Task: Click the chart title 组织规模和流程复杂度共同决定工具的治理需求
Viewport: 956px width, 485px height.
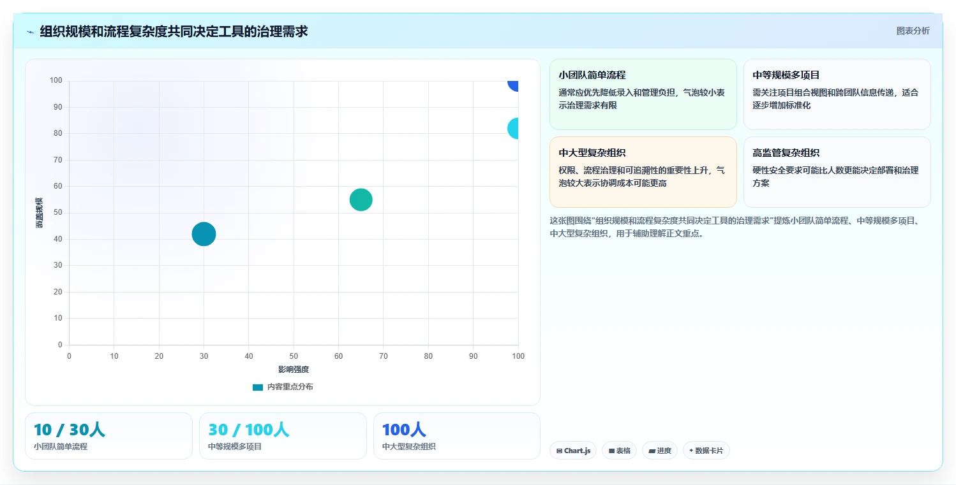Action: tap(174, 31)
